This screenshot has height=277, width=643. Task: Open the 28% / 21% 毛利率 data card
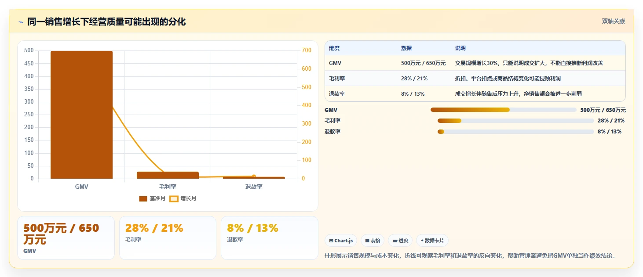pos(168,238)
